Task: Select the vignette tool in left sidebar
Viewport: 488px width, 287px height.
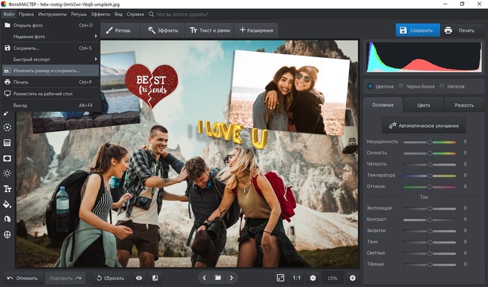Action: tap(7, 158)
